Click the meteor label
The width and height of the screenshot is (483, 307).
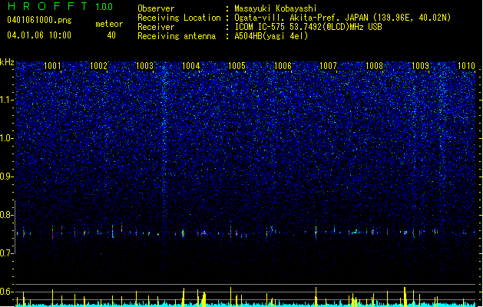point(109,24)
